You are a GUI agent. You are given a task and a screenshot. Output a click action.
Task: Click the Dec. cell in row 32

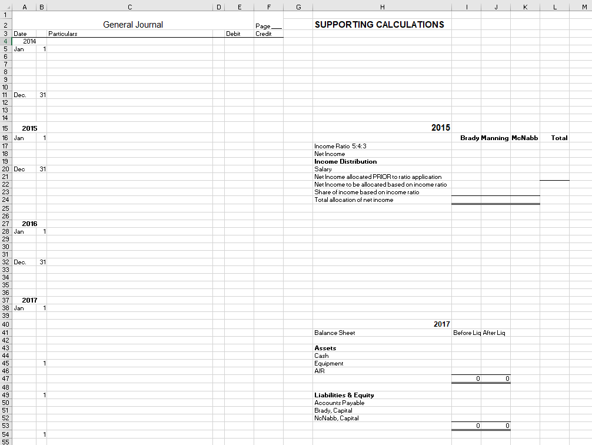(24, 262)
